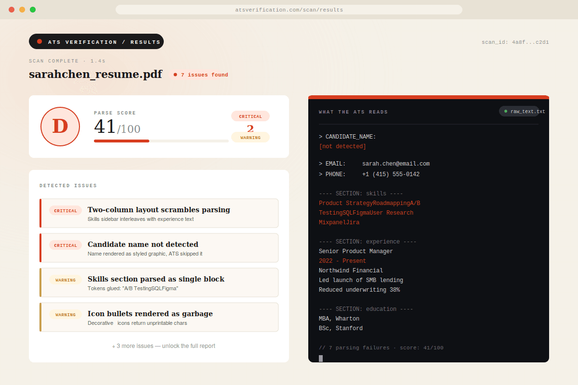Click the Northwind Financial line

point(351,270)
